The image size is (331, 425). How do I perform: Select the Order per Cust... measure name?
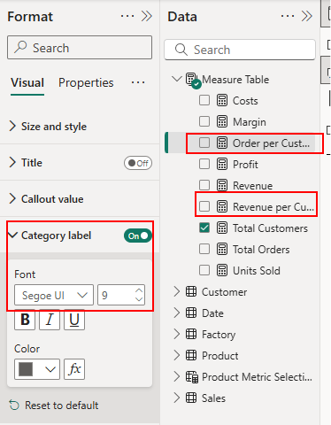(x=271, y=143)
